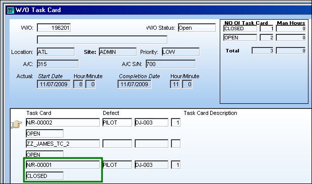312x184 pixels.
Task: Click the Total Man Hours field
Action: coord(291,51)
